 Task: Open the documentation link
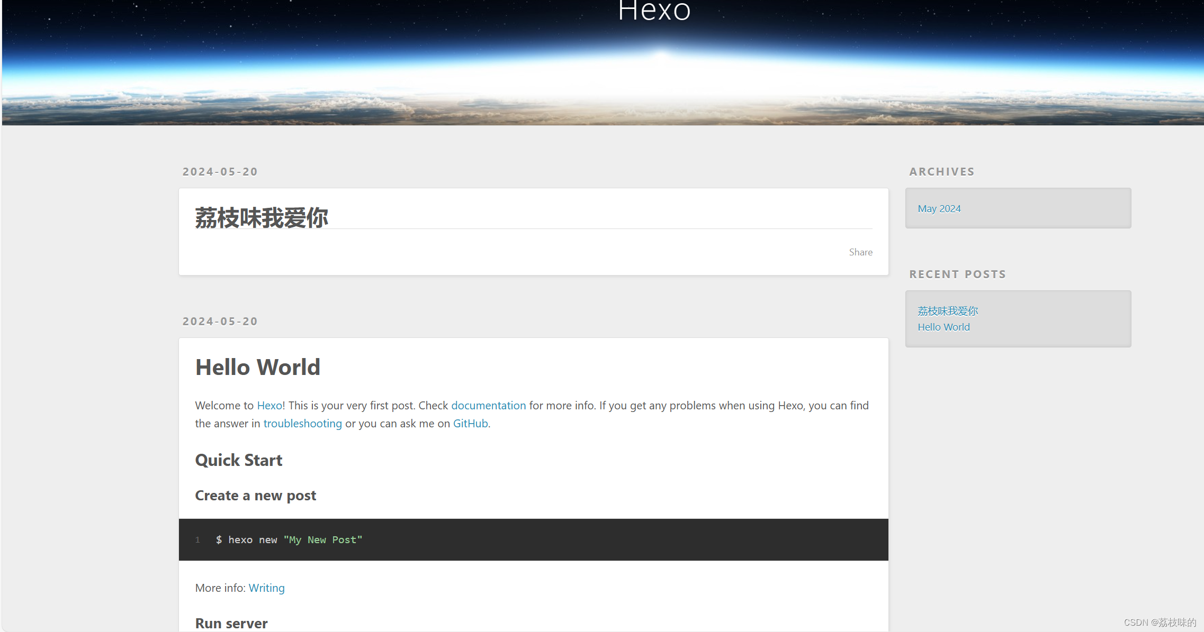(488, 405)
